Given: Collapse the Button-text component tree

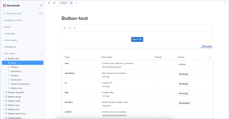Looking at the screenshot, I should coord(4,59).
